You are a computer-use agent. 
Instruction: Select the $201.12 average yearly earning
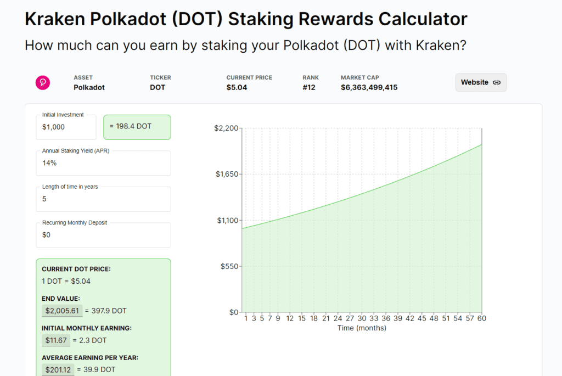(58, 369)
